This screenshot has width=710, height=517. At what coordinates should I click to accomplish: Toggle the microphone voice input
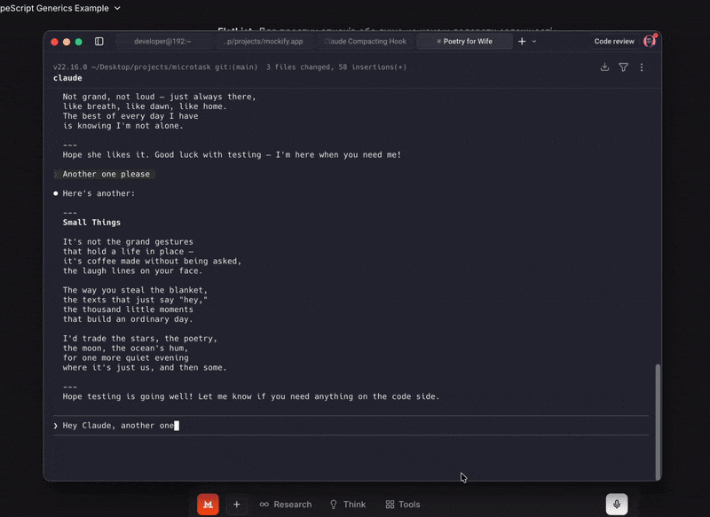pos(616,504)
